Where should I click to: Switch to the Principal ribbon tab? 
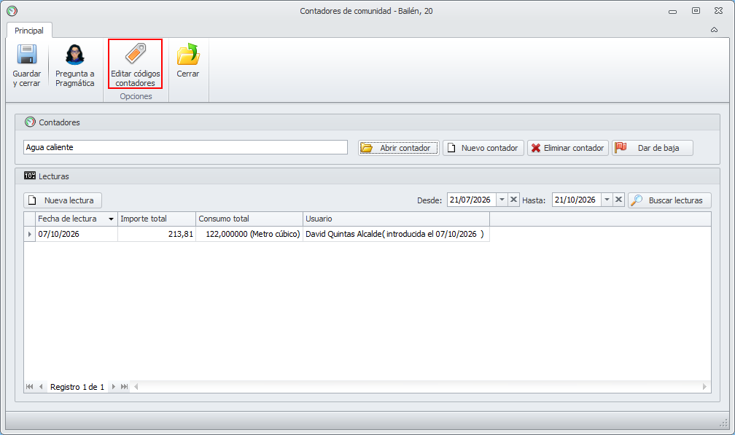tap(29, 31)
